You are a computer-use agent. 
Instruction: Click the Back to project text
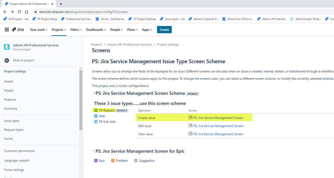(x=23, y=60)
